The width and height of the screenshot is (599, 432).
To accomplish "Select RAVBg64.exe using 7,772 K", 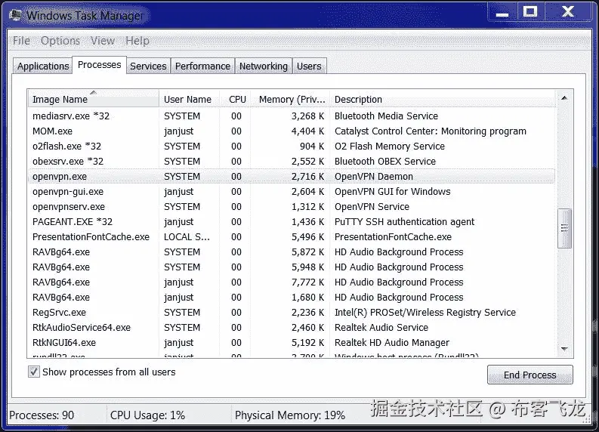I will [x=291, y=282].
